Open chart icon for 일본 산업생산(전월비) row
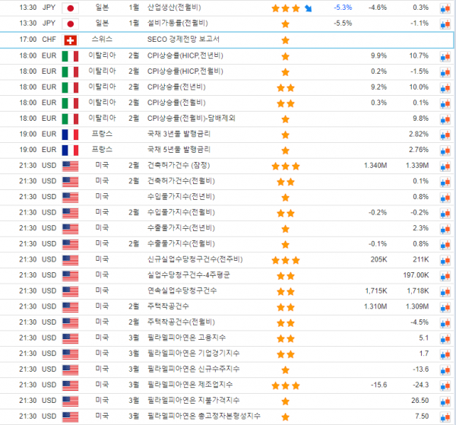 445,8
